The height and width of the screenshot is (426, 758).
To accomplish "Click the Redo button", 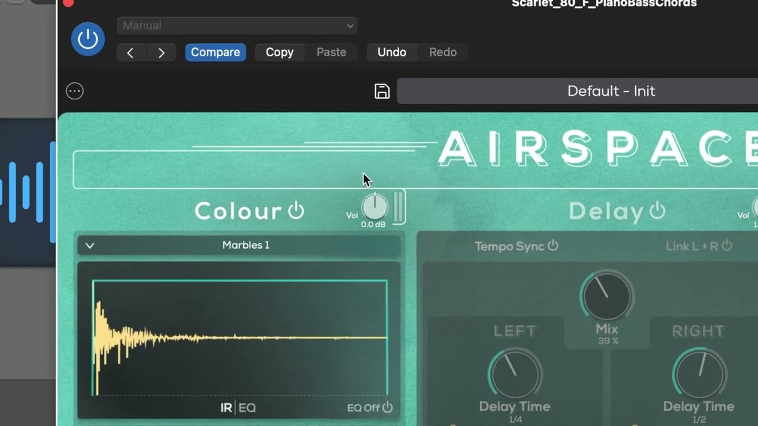I will (x=443, y=52).
